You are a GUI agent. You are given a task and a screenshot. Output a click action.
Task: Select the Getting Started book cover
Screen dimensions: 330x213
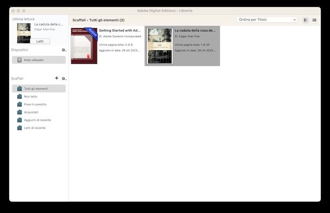(x=84, y=45)
